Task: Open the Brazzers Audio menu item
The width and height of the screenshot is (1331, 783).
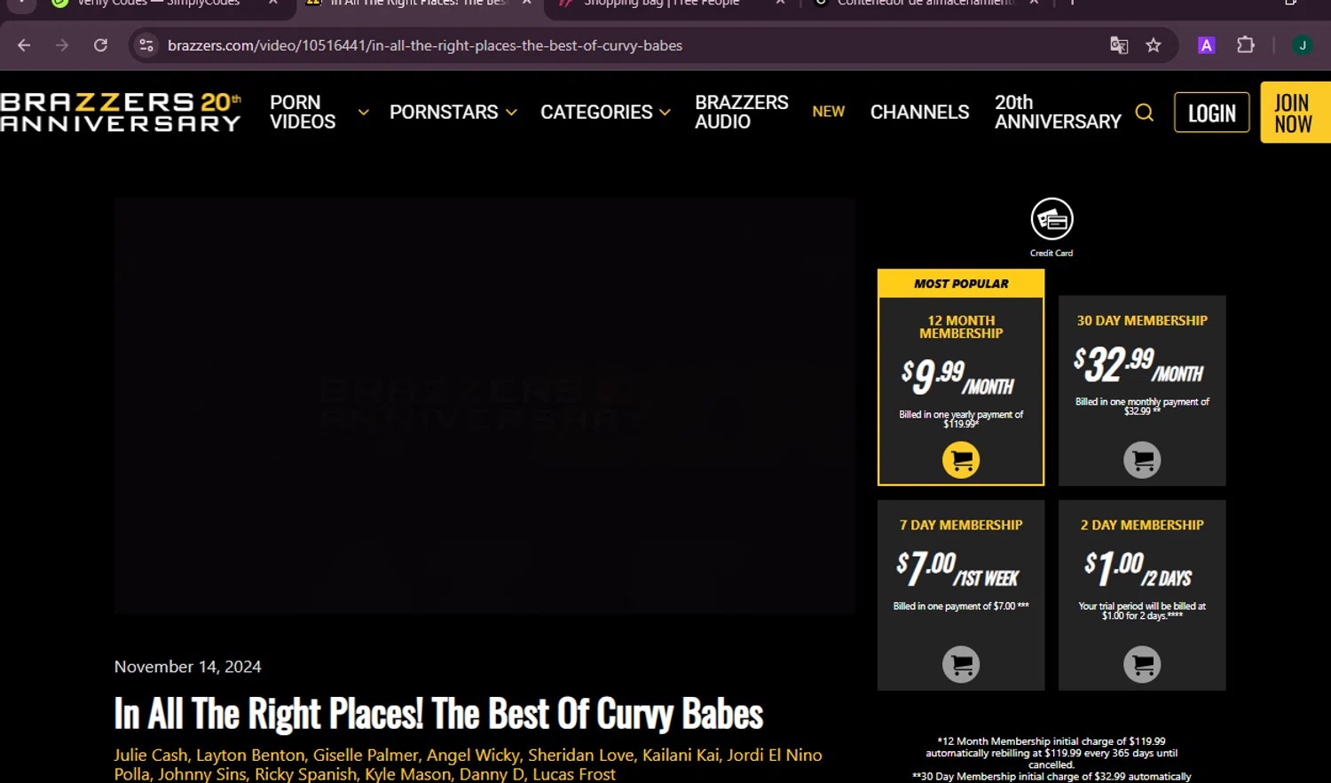Action: [741, 112]
